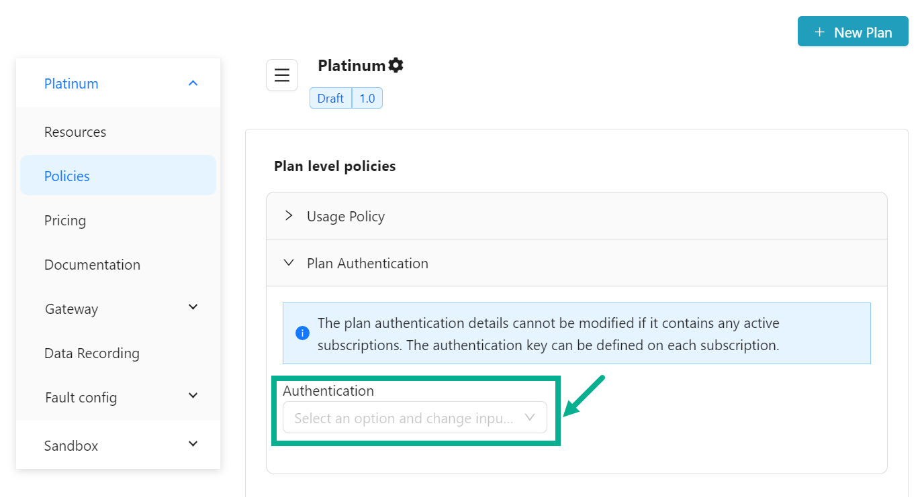
Task: Collapse the Plan Authentication section
Action: [289, 263]
